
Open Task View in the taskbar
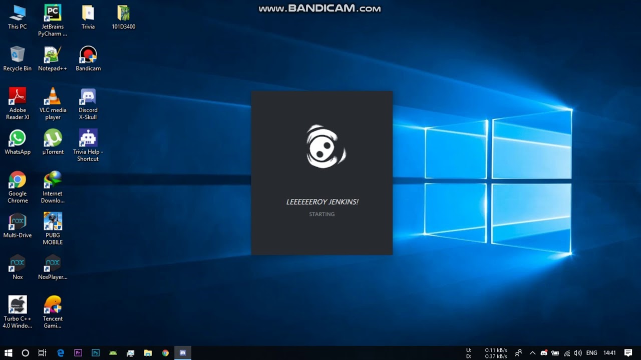point(43,353)
